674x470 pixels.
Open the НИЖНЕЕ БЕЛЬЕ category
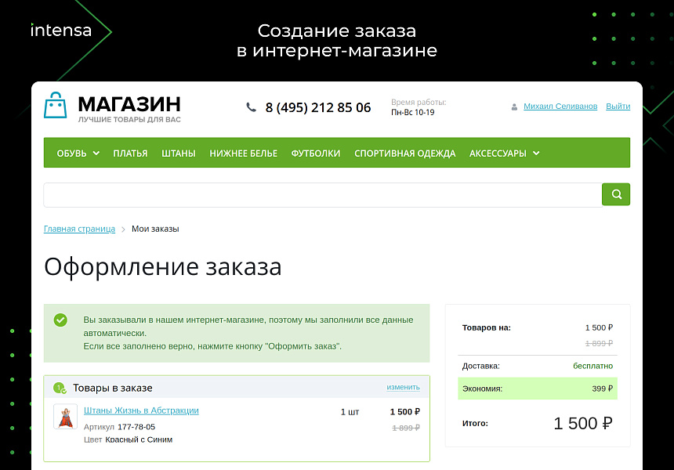click(245, 154)
